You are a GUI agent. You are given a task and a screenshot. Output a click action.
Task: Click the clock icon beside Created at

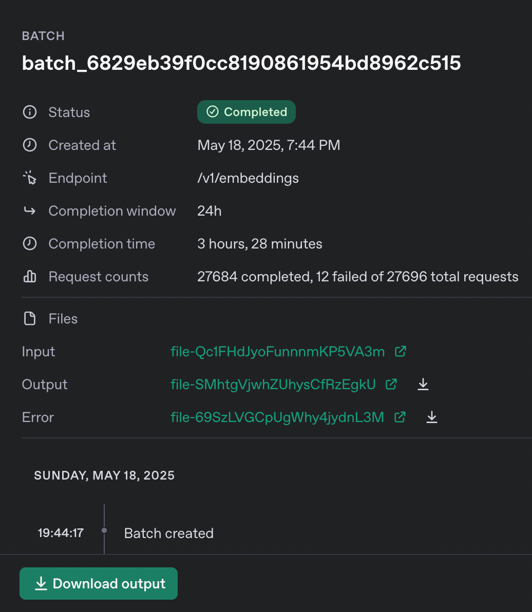pyautogui.click(x=30, y=145)
